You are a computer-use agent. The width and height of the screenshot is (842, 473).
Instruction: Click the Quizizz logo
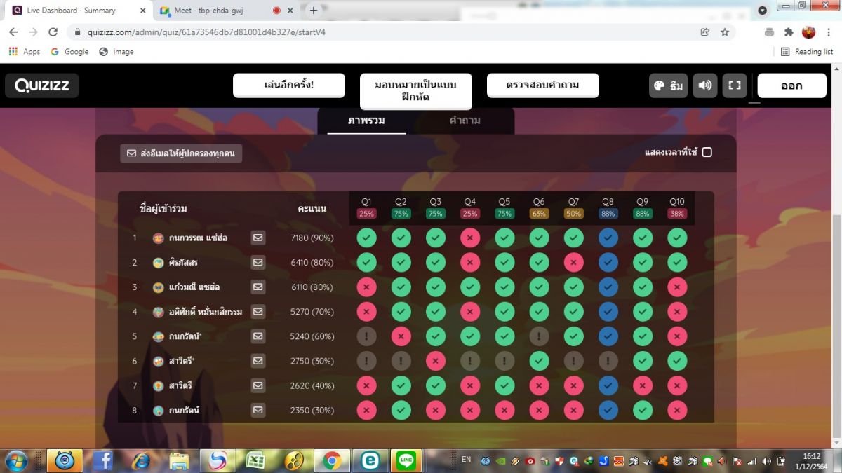coord(42,85)
